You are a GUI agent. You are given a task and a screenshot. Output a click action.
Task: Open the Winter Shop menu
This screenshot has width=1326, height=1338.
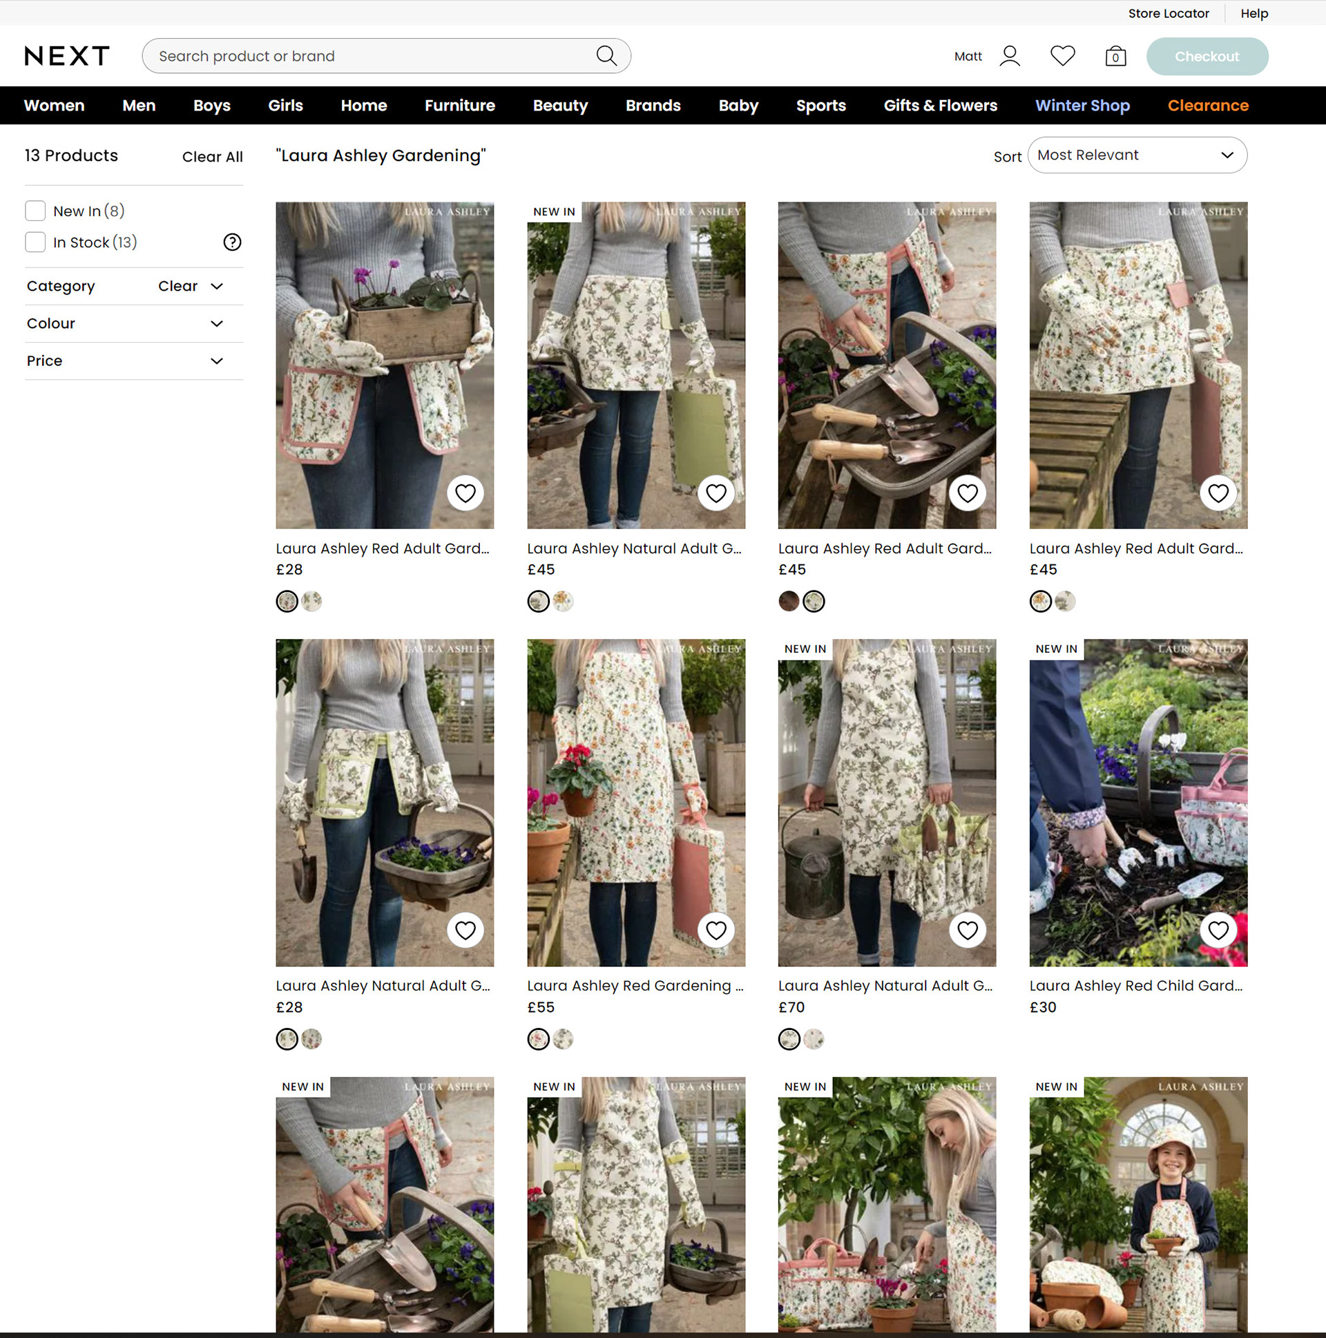pyautogui.click(x=1082, y=105)
